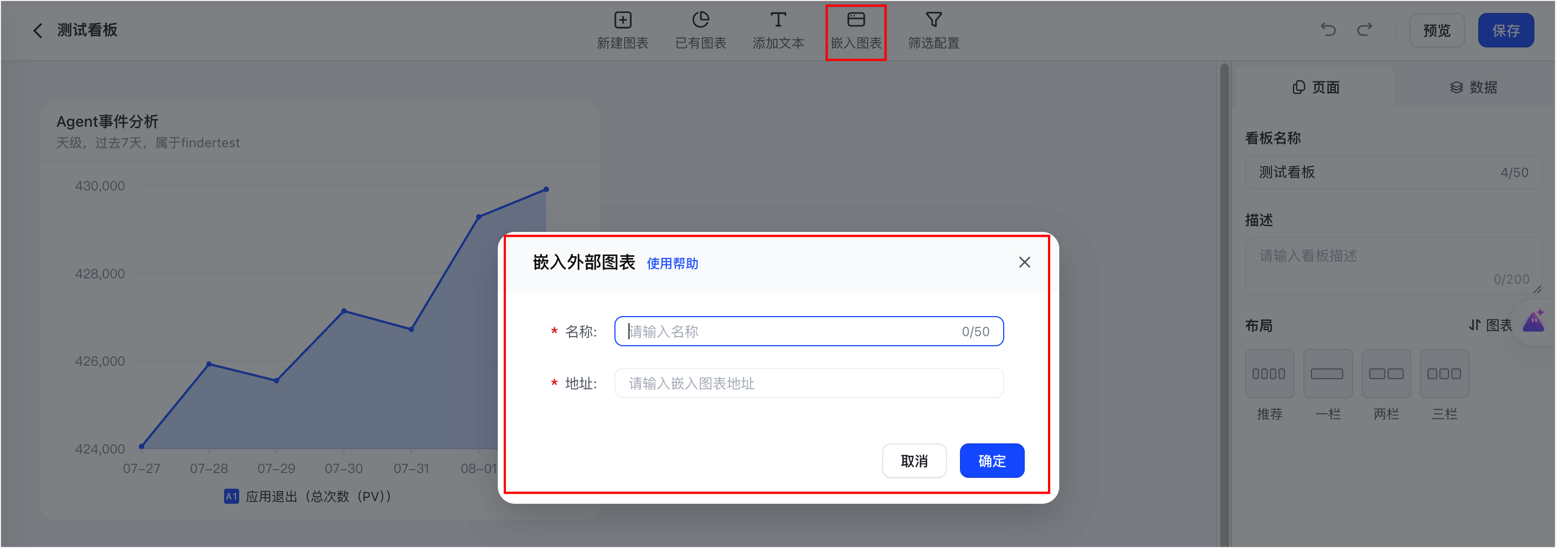Click the 预览 button

coord(1436,30)
